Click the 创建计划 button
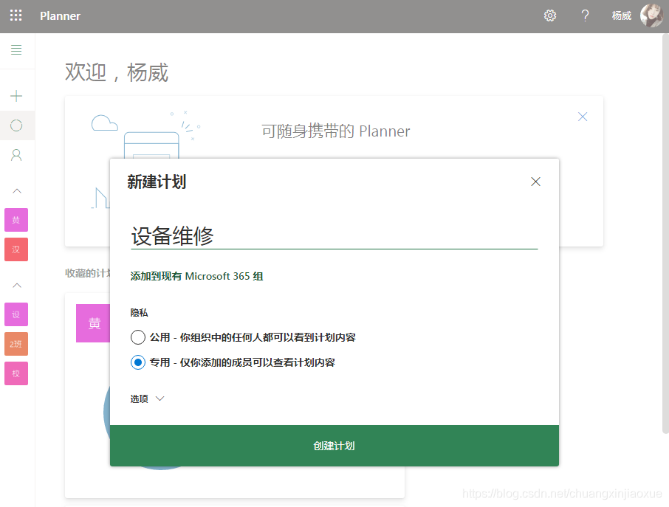 [x=334, y=446]
